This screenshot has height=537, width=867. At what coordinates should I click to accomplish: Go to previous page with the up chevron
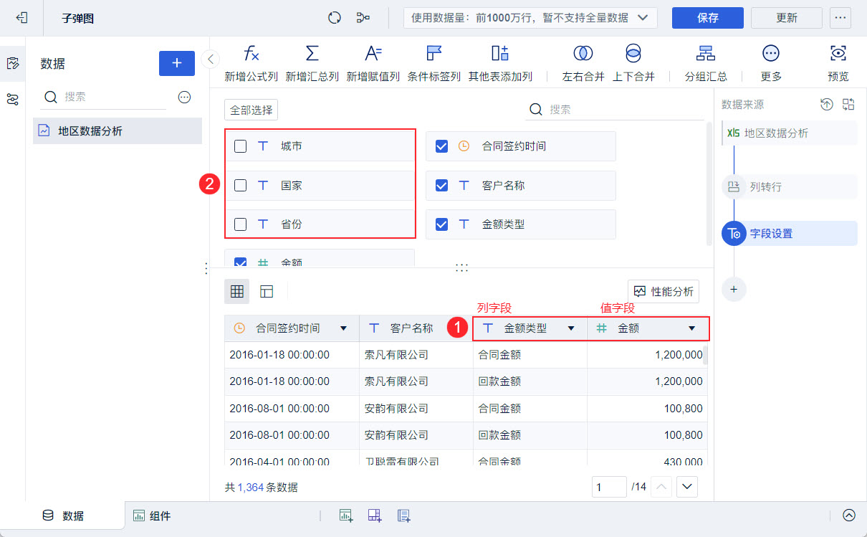click(x=661, y=487)
